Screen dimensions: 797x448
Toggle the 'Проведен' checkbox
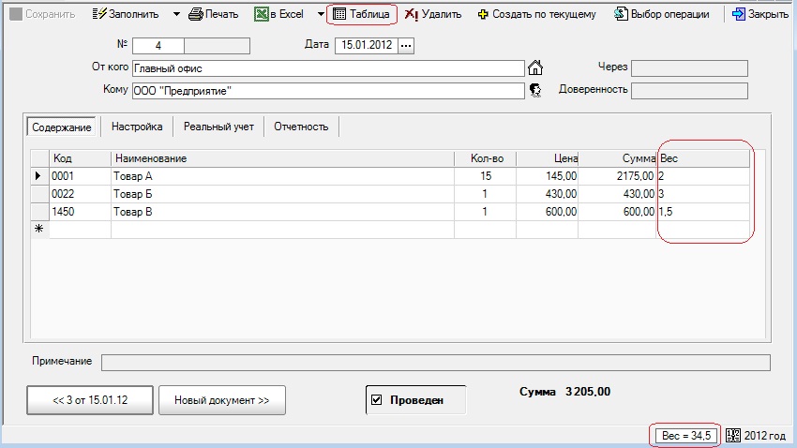pyautogui.click(x=377, y=400)
